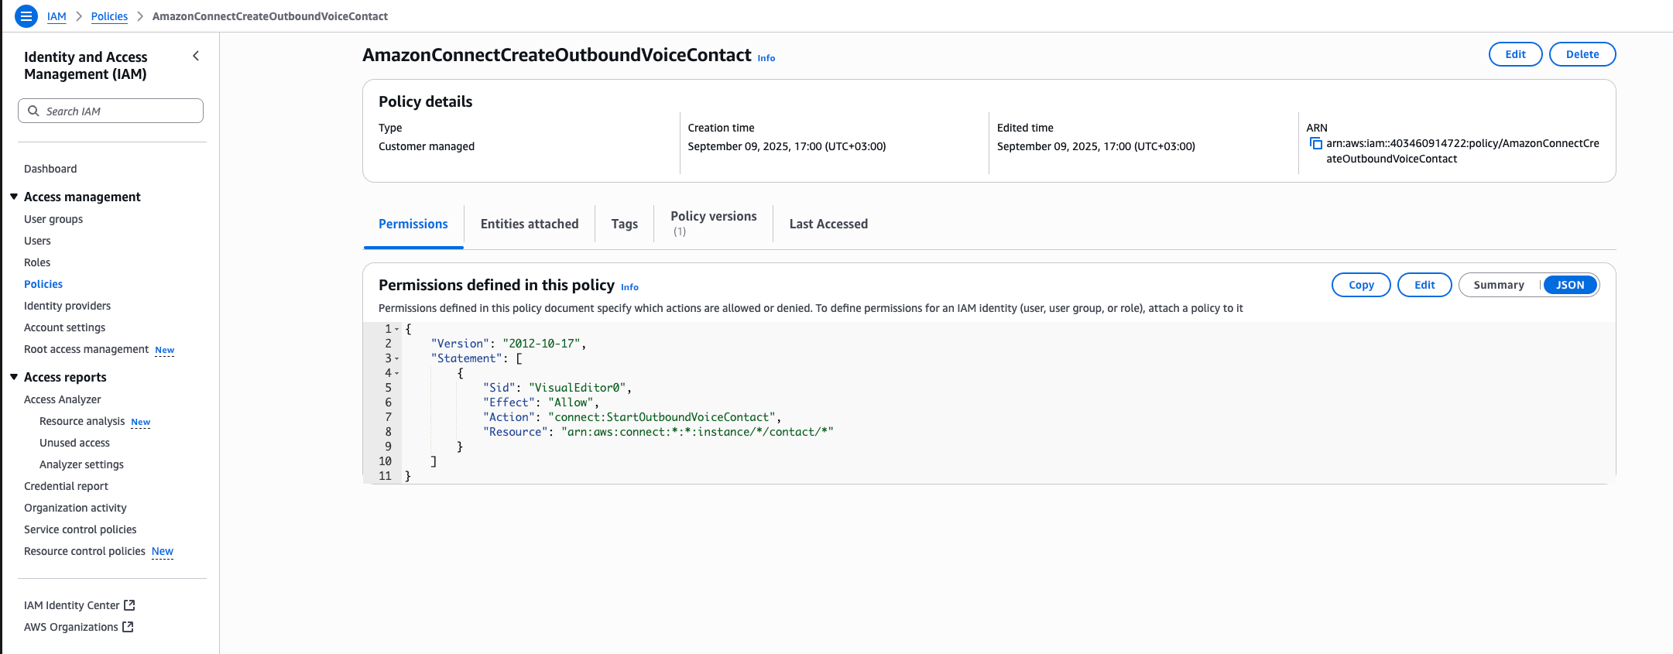1673x654 pixels.
Task: Collapse the IAM sidebar with the chevron
Action: click(x=196, y=56)
